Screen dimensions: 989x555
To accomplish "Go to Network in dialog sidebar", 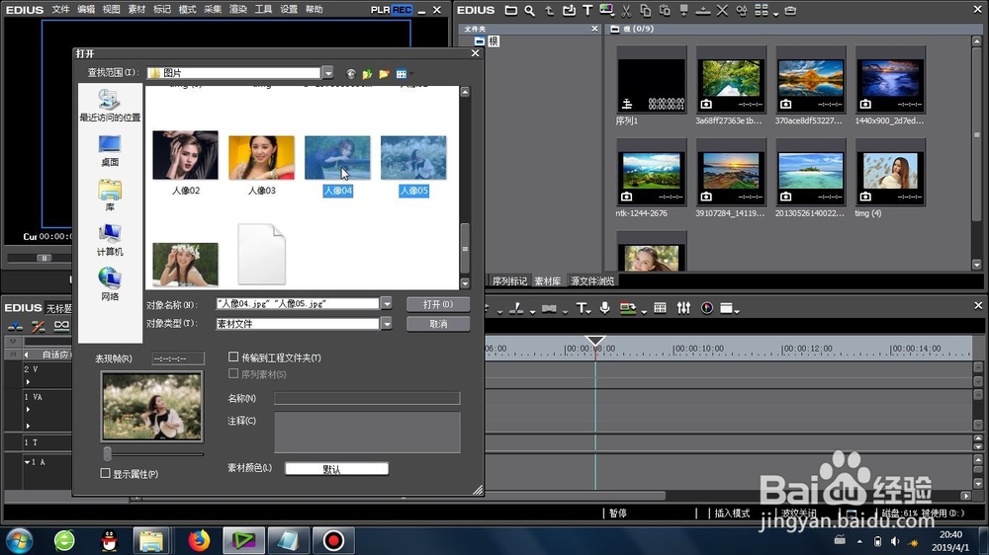I will pos(110,284).
